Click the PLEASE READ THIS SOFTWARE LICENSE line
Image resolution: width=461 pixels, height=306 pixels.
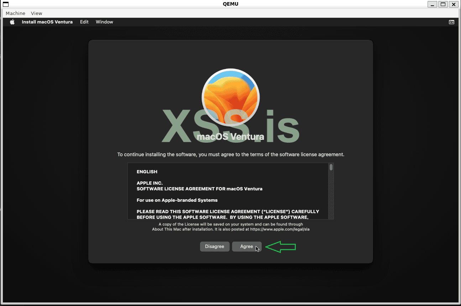(228, 212)
